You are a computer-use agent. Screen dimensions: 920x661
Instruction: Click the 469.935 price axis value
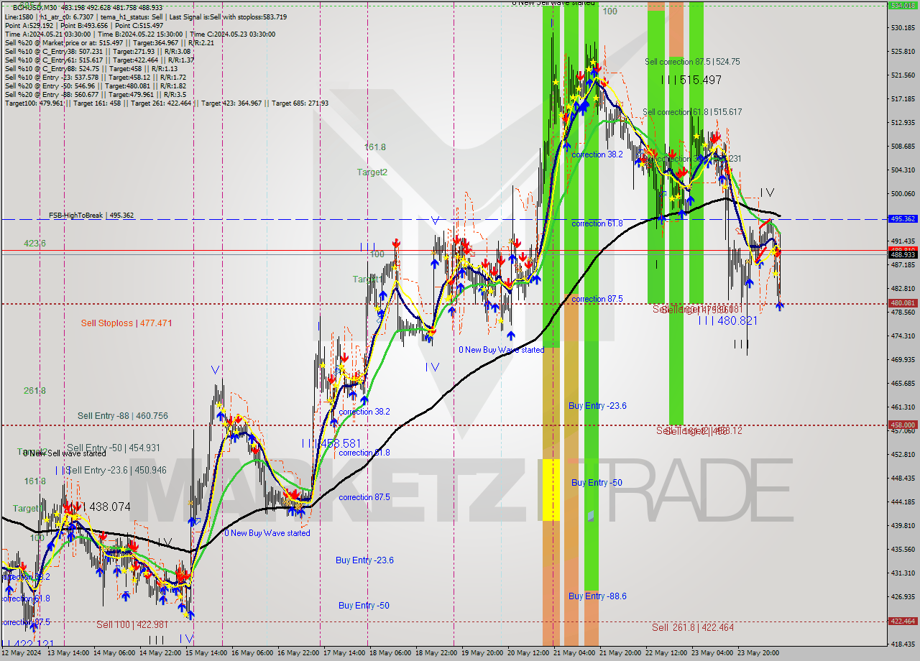(x=902, y=360)
